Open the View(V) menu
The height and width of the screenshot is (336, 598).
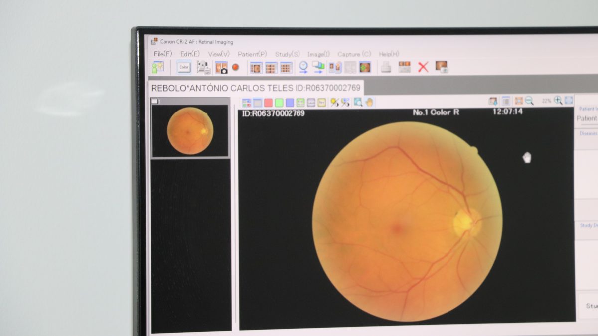coord(219,54)
